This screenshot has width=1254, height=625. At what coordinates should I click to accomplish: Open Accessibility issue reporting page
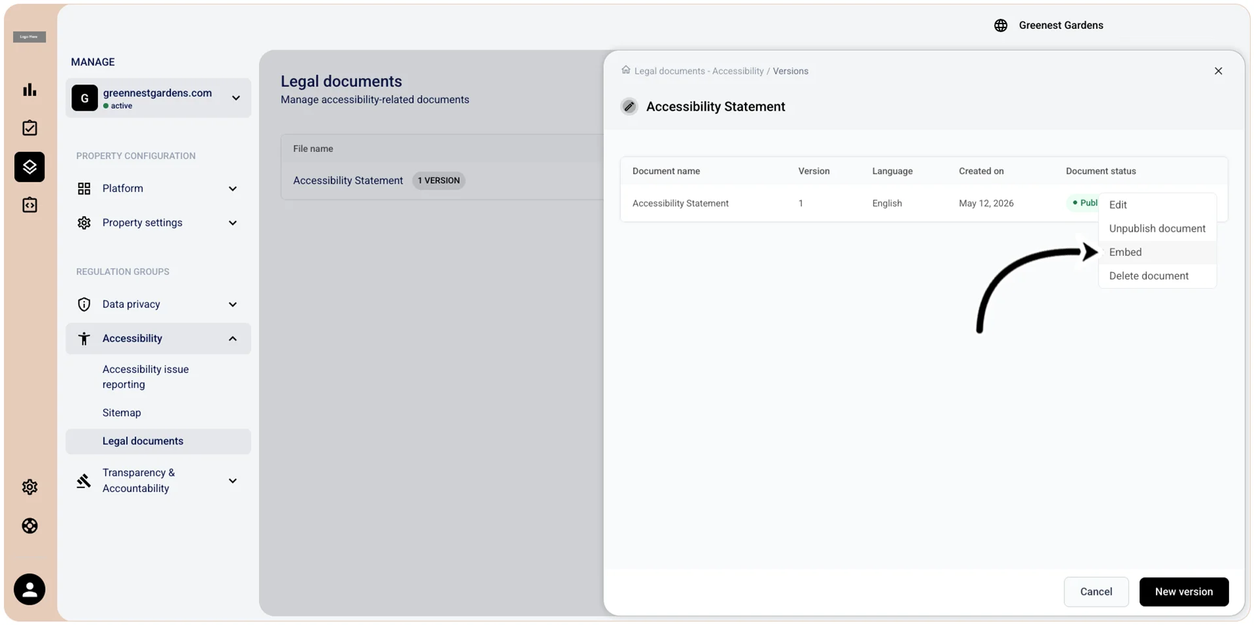coord(146,377)
